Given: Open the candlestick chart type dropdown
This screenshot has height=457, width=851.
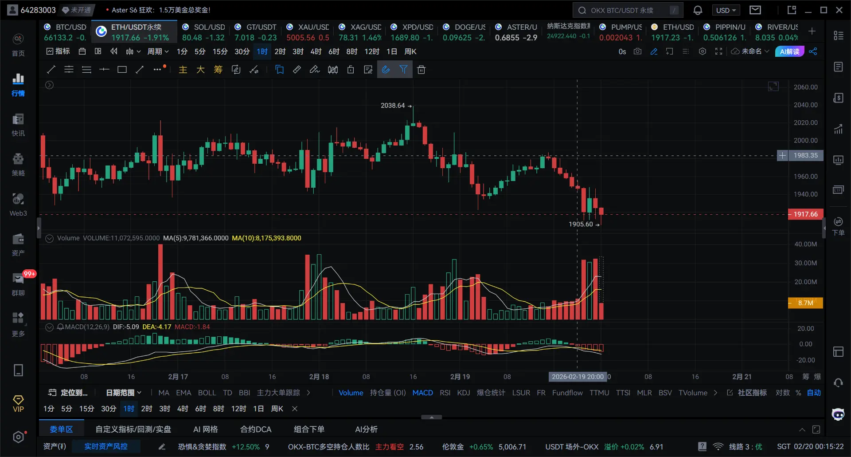Looking at the screenshot, I should coord(133,51).
